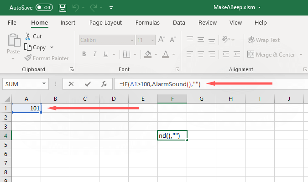Align text left icon
Screen dimensions: 308x182
tap(190, 54)
